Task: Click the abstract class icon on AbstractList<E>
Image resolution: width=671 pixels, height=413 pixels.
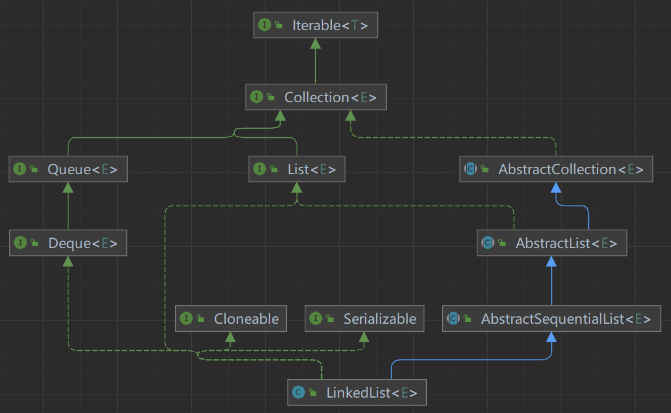Action: tap(487, 243)
